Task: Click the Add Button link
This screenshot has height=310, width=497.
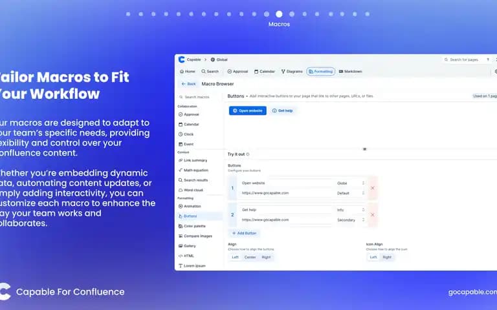Action: point(244,233)
